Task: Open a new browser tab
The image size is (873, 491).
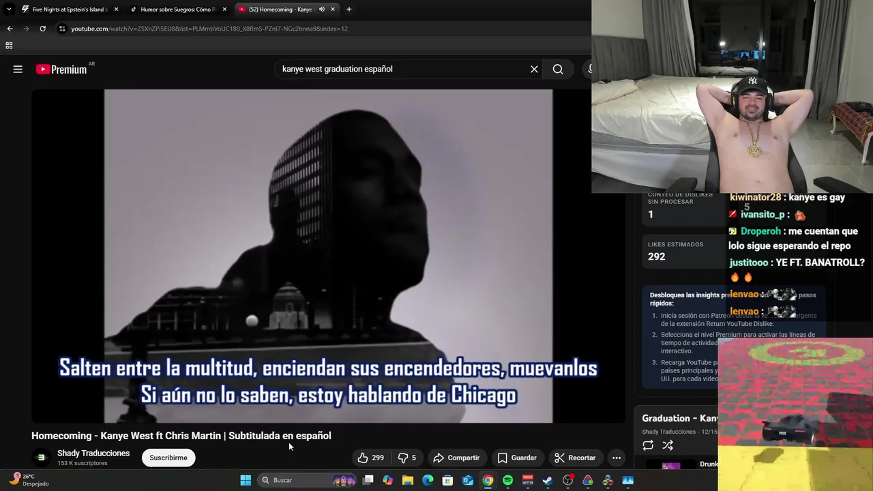Action: pos(349,10)
